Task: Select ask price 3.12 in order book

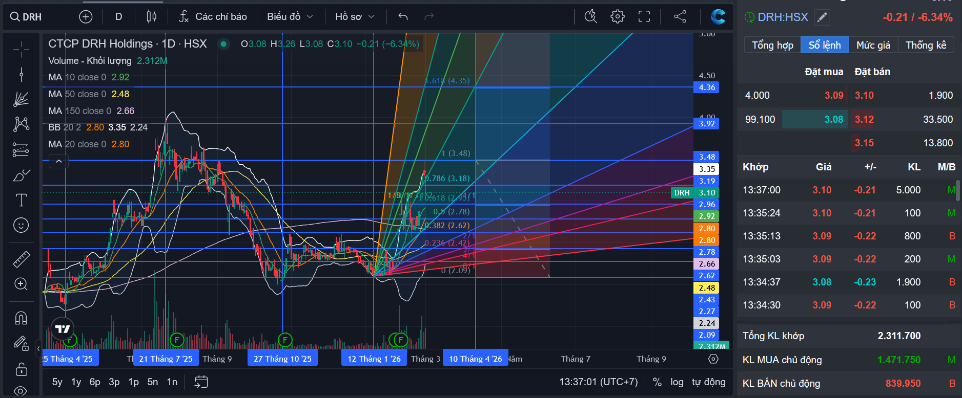Action: [x=864, y=119]
